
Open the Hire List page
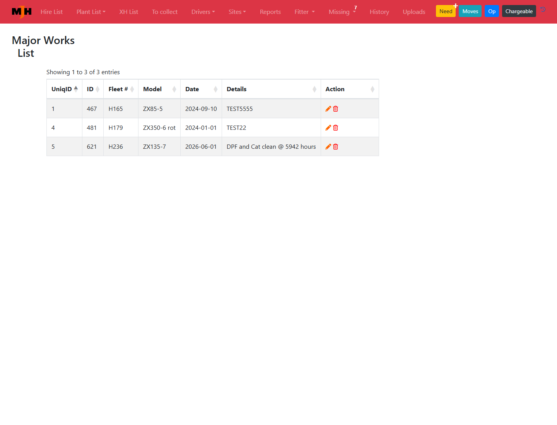(51, 12)
